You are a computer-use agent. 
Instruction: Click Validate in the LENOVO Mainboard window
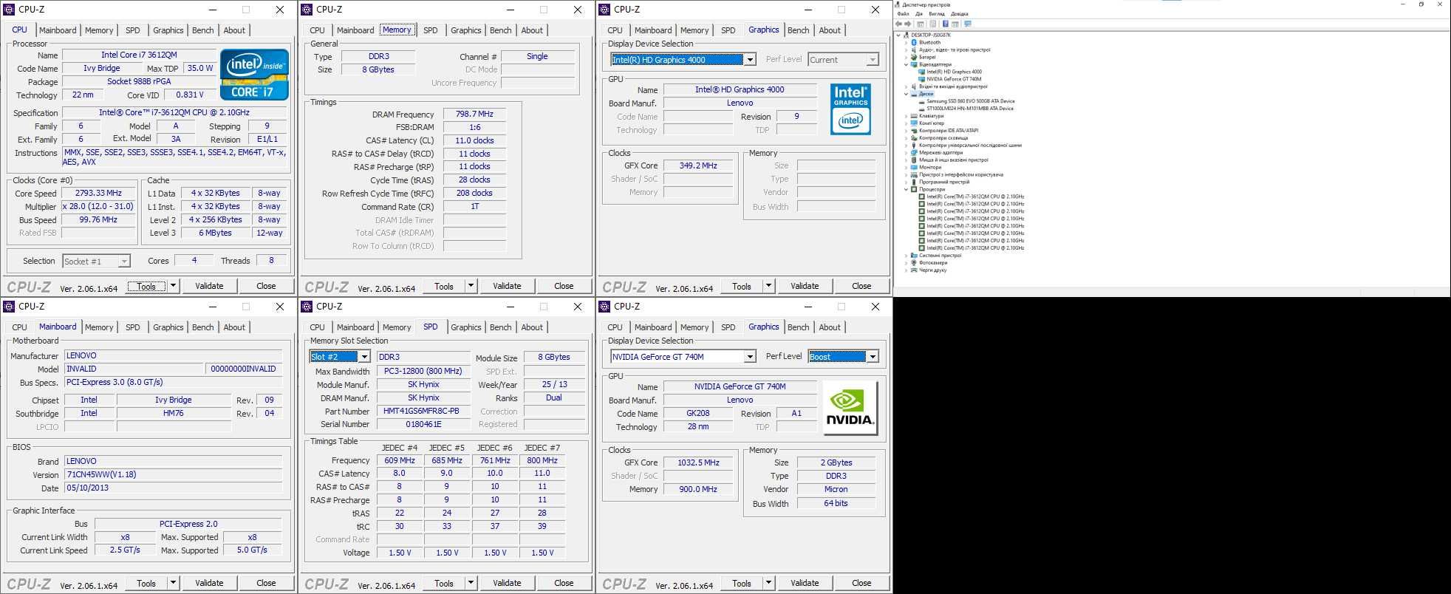tap(209, 583)
